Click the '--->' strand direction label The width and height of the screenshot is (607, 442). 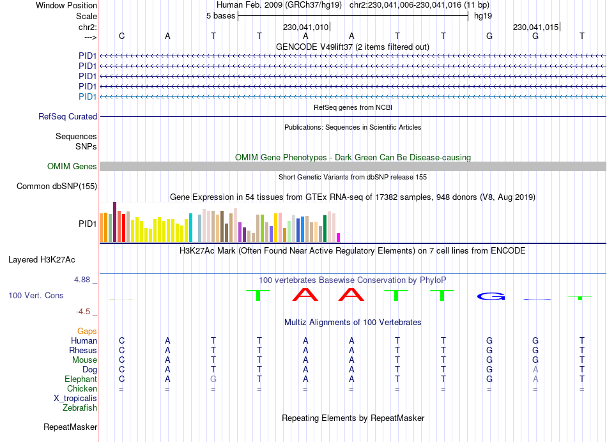point(90,37)
